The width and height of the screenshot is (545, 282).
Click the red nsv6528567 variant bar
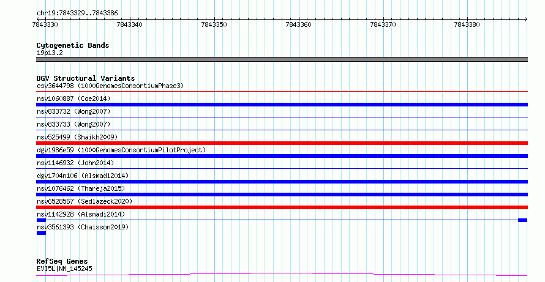tap(282, 207)
